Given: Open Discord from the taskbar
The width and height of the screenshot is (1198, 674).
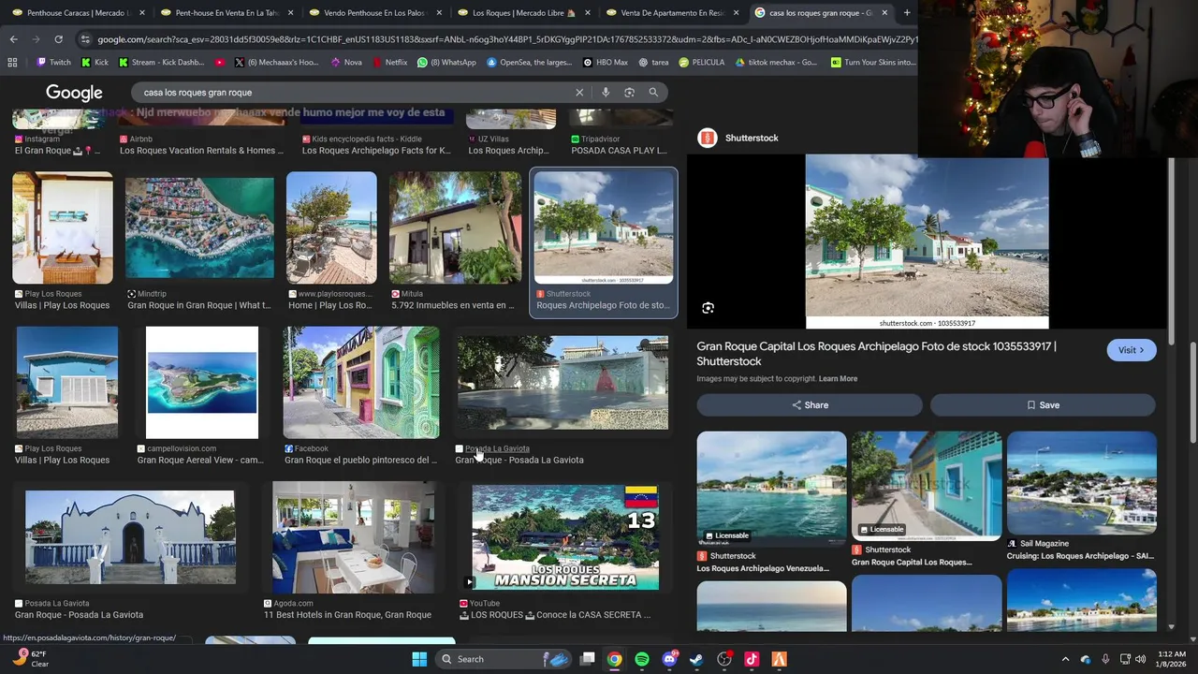Looking at the screenshot, I should click(x=669, y=659).
